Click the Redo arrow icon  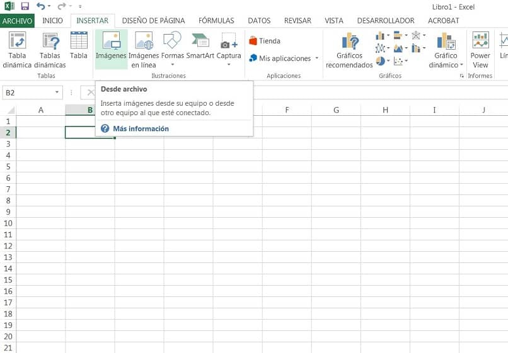click(x=62, y=6)
